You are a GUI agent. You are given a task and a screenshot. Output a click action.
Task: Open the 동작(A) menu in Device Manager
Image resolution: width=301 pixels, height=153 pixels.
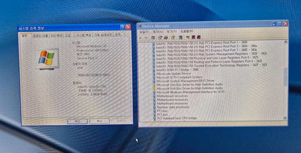point(158,32)
